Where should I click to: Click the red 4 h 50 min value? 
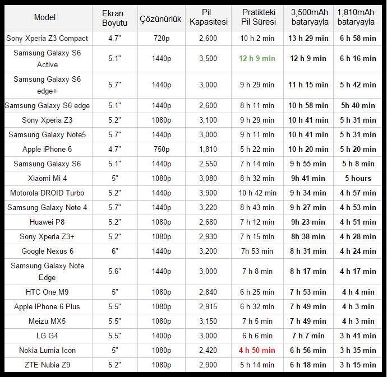257,350
